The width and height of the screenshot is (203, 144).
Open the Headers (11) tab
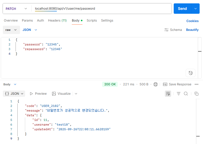click(57, 20)
